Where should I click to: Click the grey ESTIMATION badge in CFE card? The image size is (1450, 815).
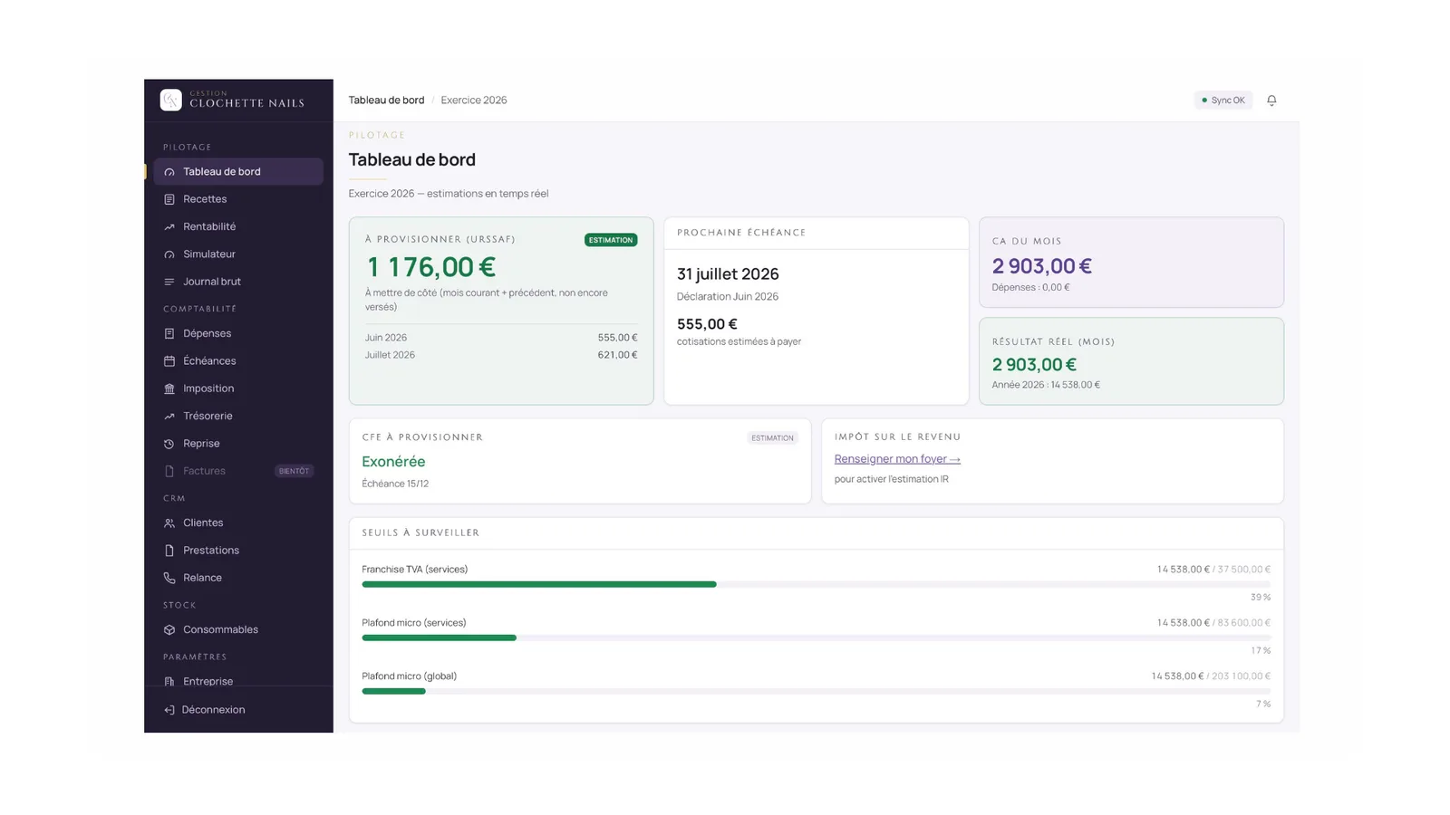tap(772, 438)
